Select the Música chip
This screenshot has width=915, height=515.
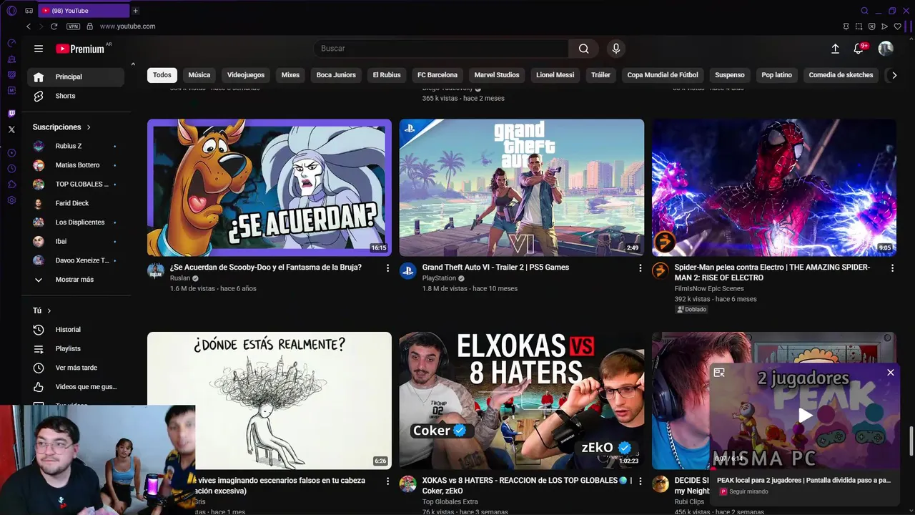tap(199, 75)
